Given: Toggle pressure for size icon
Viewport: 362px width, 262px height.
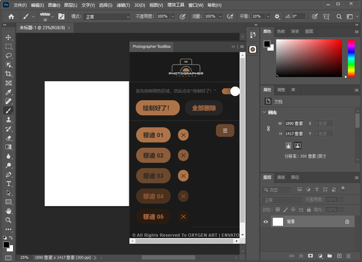Looking at the screenshot, I should click(315, 17).
